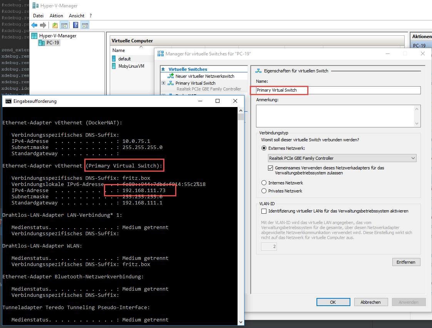
Task: Select Internes Netzwerk radio button
Action: 264,183
